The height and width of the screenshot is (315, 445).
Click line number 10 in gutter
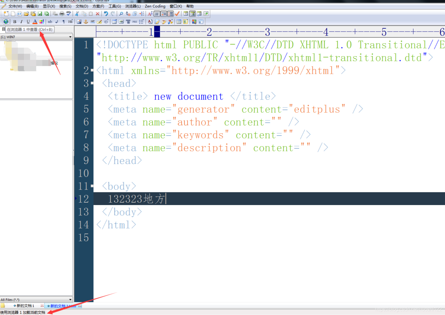84,173
